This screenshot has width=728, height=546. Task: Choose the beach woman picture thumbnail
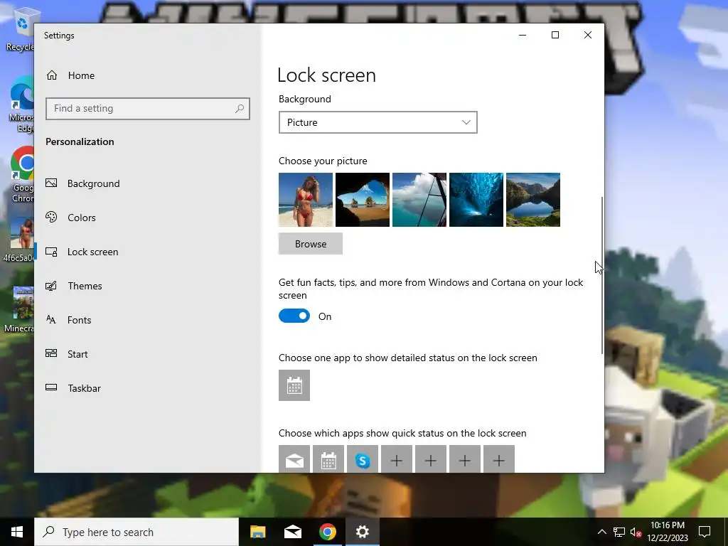coord(306,200)
